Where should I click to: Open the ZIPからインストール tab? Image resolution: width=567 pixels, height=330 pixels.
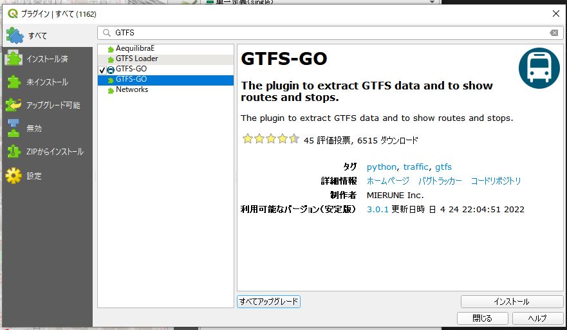click(x=48, y=151)
